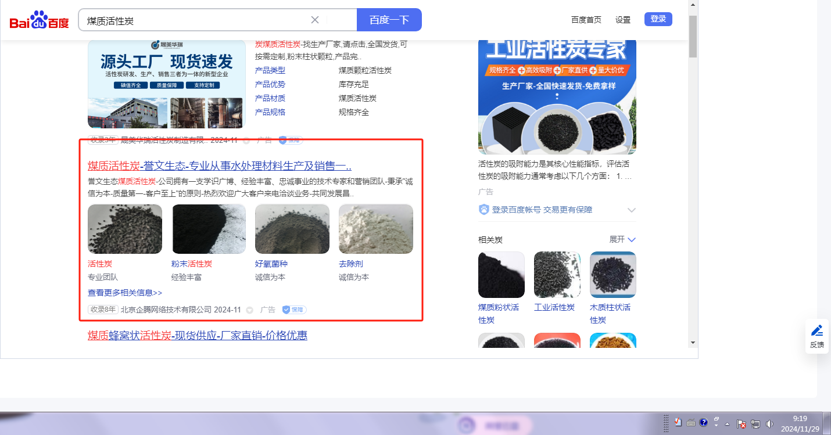Open the 源头工厂 现货速发 ad banner image
Viewport: 831px width, 435px height.
tap(167, 84)
